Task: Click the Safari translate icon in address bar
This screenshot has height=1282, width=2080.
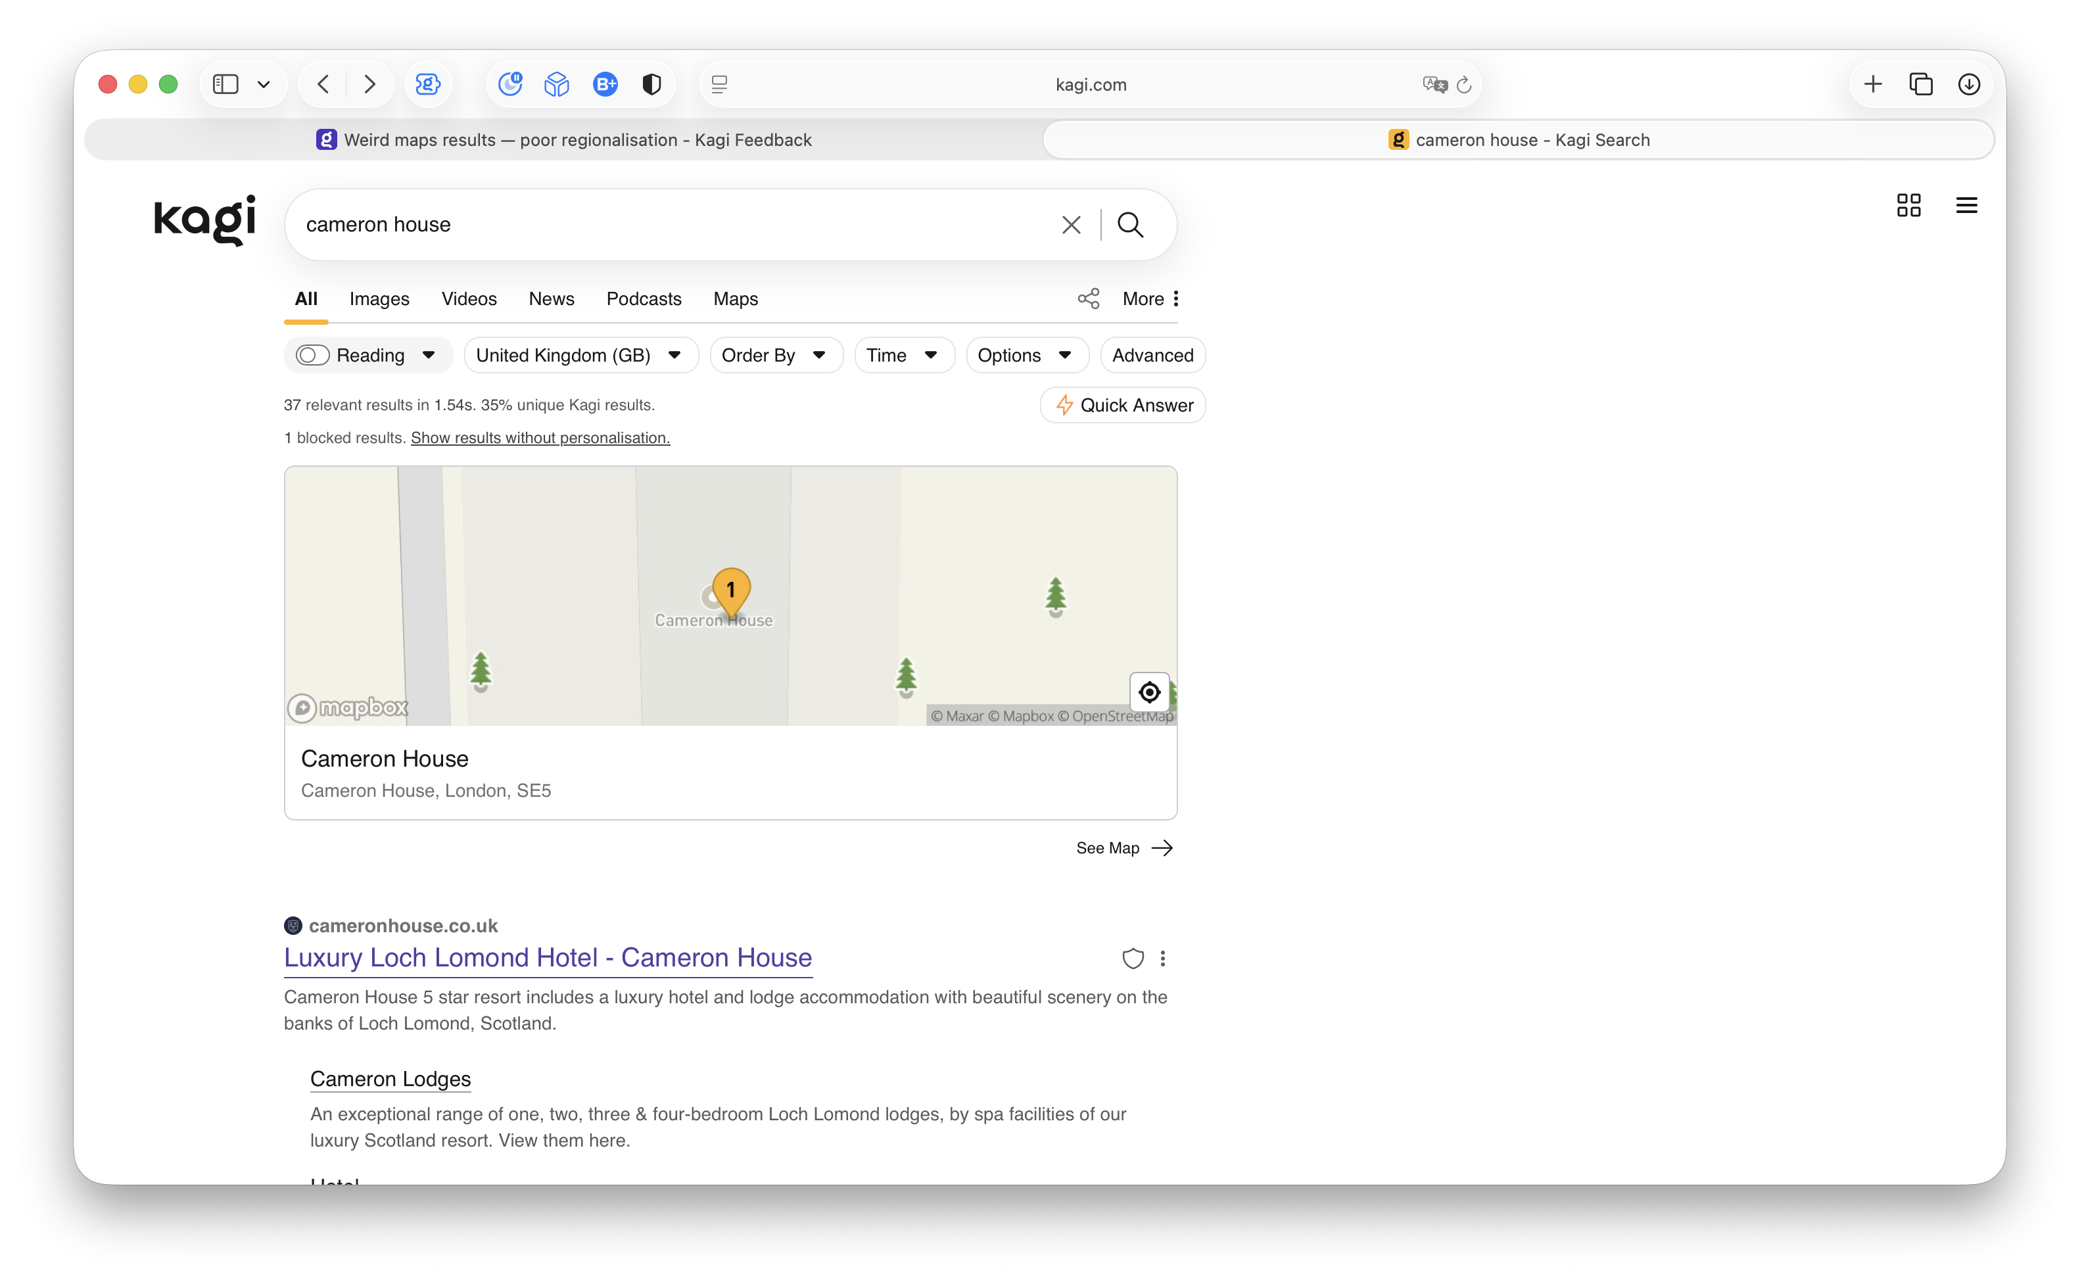Action: coord(1434,84)
